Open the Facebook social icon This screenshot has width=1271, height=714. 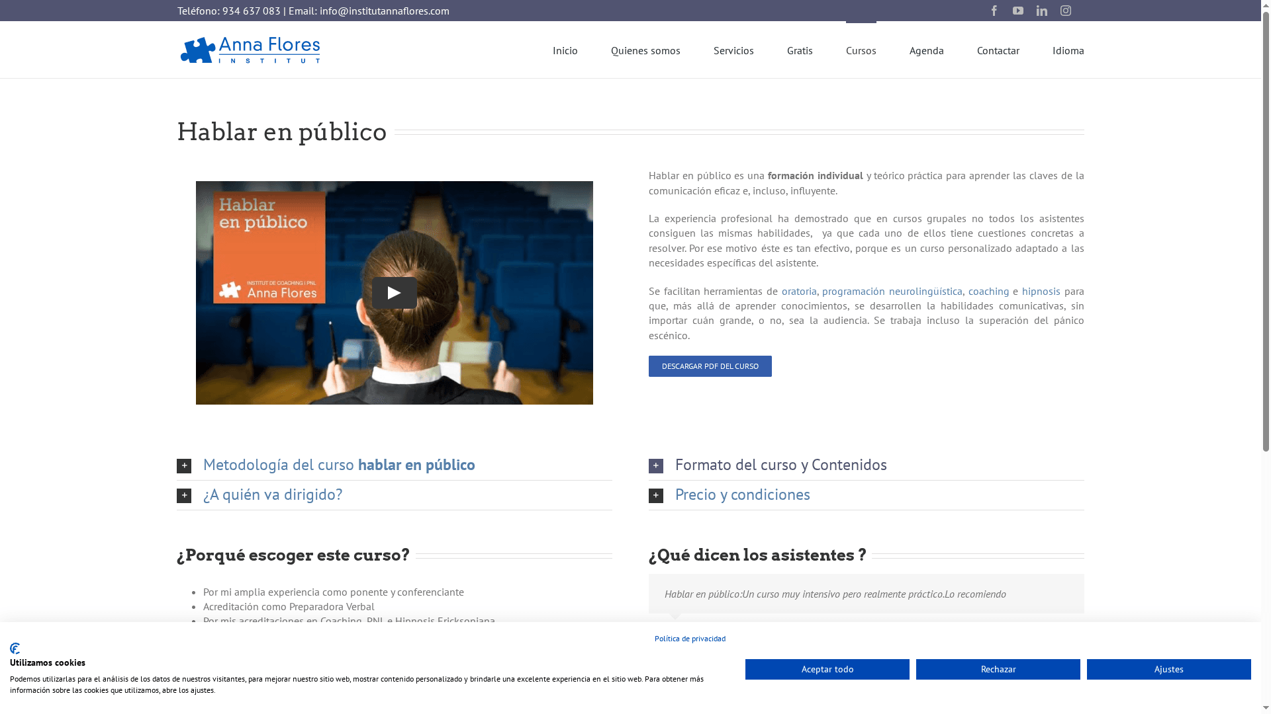pyautogui.click(x=994, y=11)
